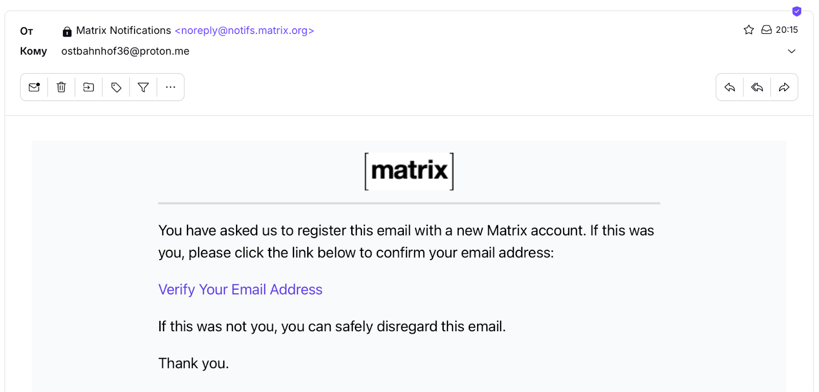Mark the message as unread

click(34, 88)
